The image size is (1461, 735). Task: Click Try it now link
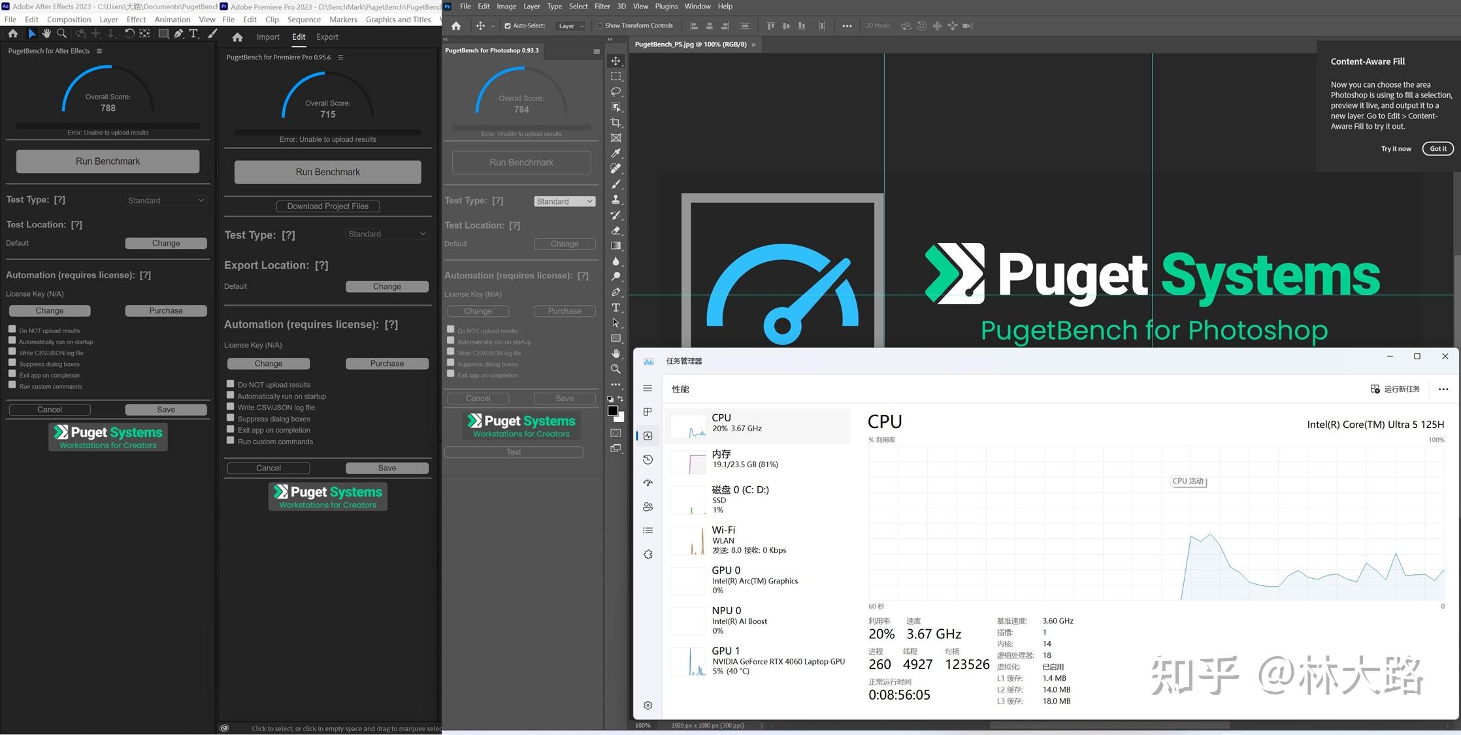click(1396, 149)
